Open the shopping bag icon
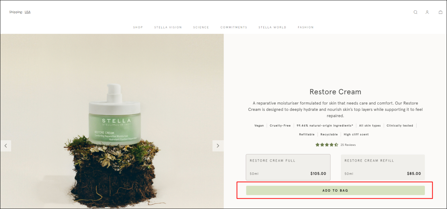The height and width of the screenshot is (209, 447). pyautogui.click(x=441, y=12)
